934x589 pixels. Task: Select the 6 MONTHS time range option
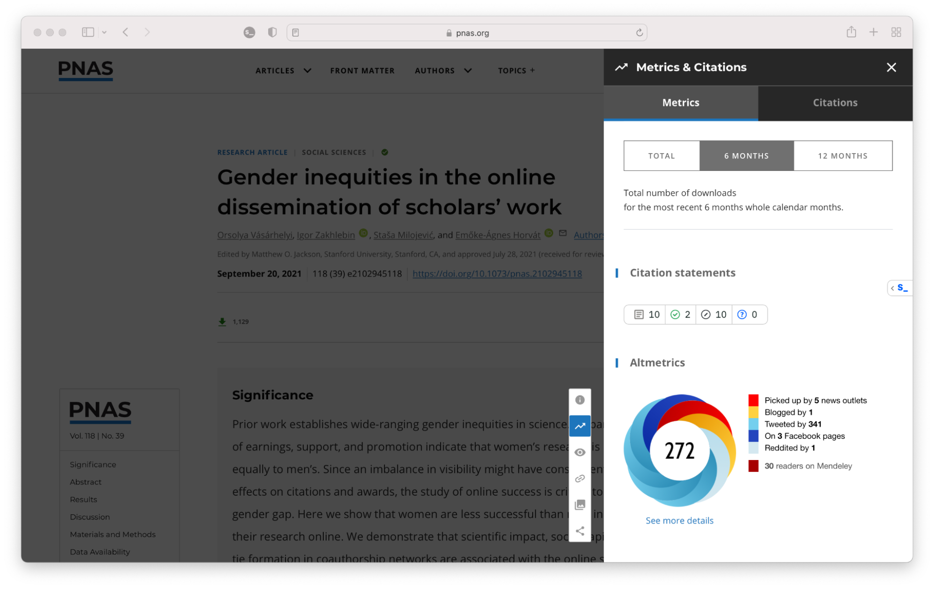(746, 156)
